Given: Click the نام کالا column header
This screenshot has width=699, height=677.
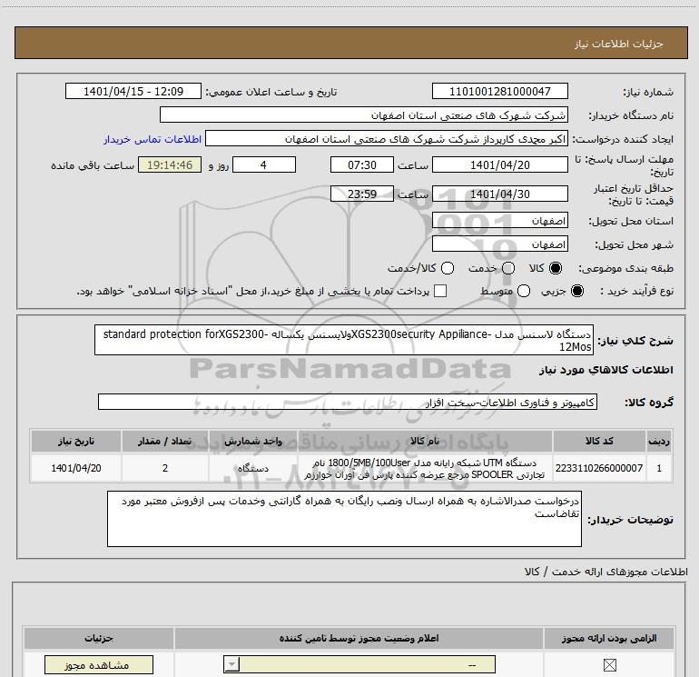Looking at the screenshot, I should [425, 441].
